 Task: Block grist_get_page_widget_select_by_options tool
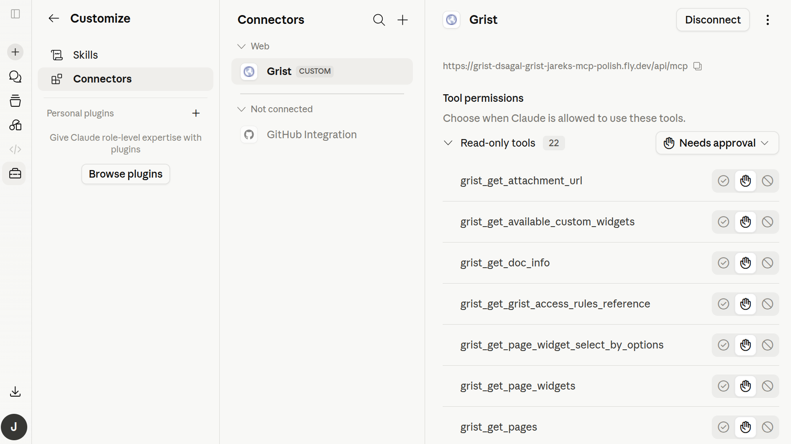click(768, 345)
